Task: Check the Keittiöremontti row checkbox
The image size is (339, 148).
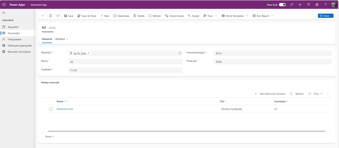Action: [x=51, y=109]
